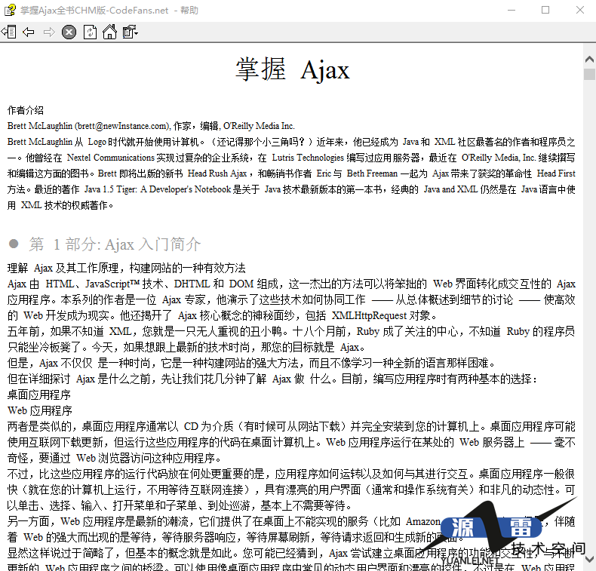Click the Lutris Technologies text
Image resolution: width=596 pixels, height=571 pixels.
click(308, 158)
